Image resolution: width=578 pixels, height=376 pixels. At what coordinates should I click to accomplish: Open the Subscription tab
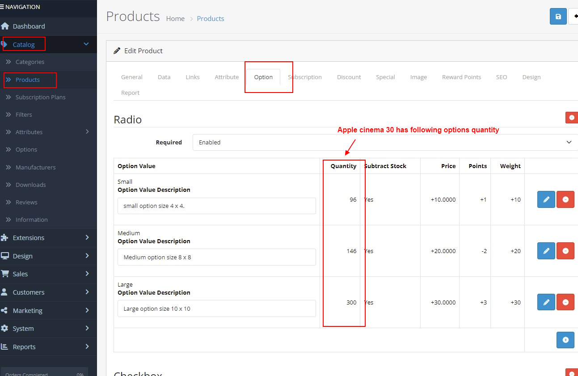(305, 77)
